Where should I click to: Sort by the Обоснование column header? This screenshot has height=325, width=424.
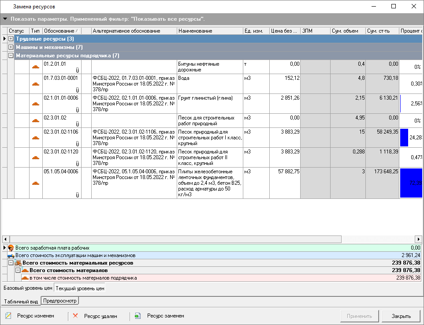pyautogui.click(x=60, y=31)
